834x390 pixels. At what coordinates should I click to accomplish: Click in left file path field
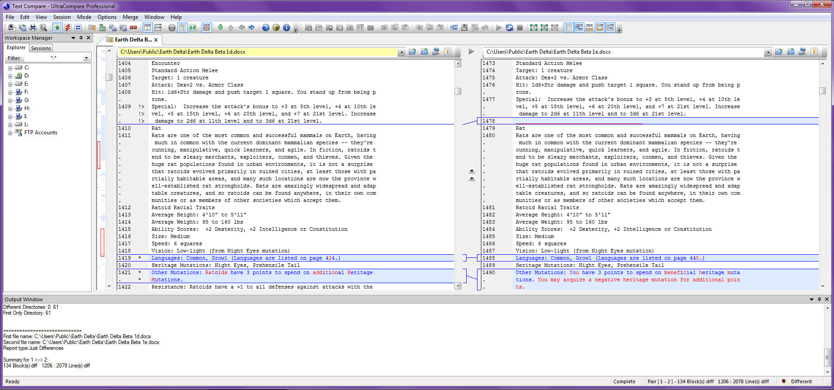[258, 52]
